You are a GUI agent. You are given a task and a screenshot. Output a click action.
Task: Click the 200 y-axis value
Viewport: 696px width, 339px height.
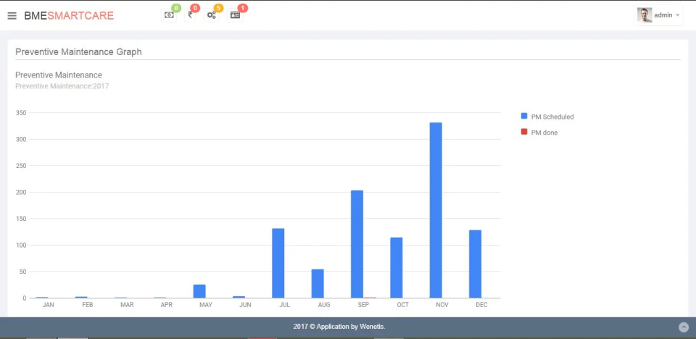pyautogui.click(x=21, y=192)
